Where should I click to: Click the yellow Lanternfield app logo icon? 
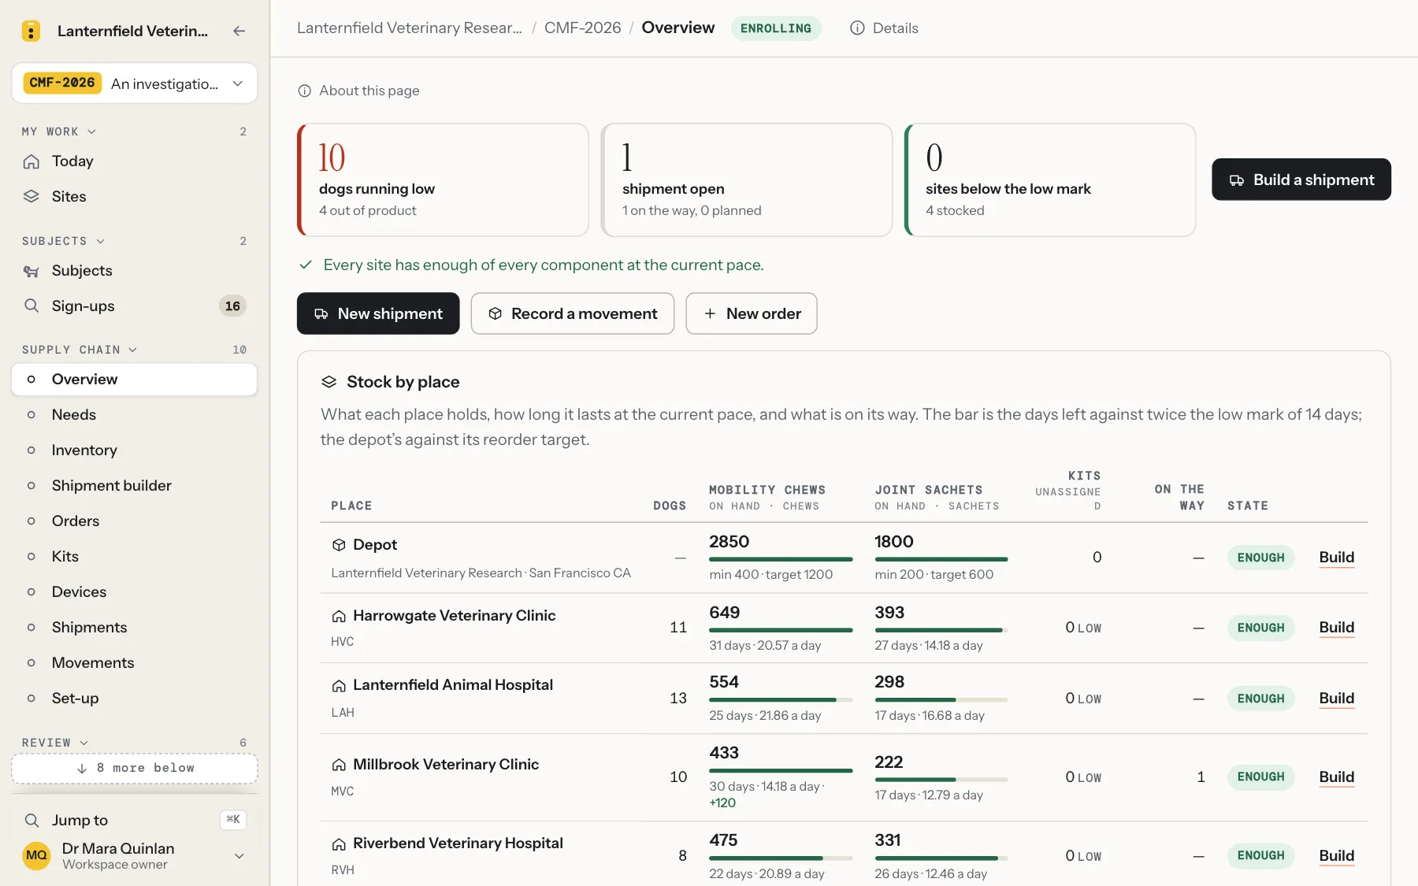point(31,31)
